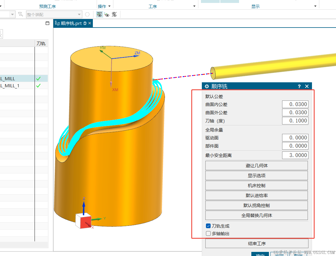
Task: Click the gear icon in the 顺序铣 dialog title
Action: coord(207,86)
